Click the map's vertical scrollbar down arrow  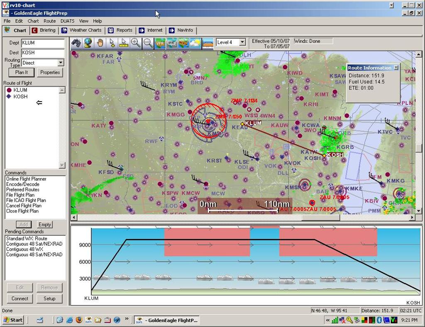(419, 211)
